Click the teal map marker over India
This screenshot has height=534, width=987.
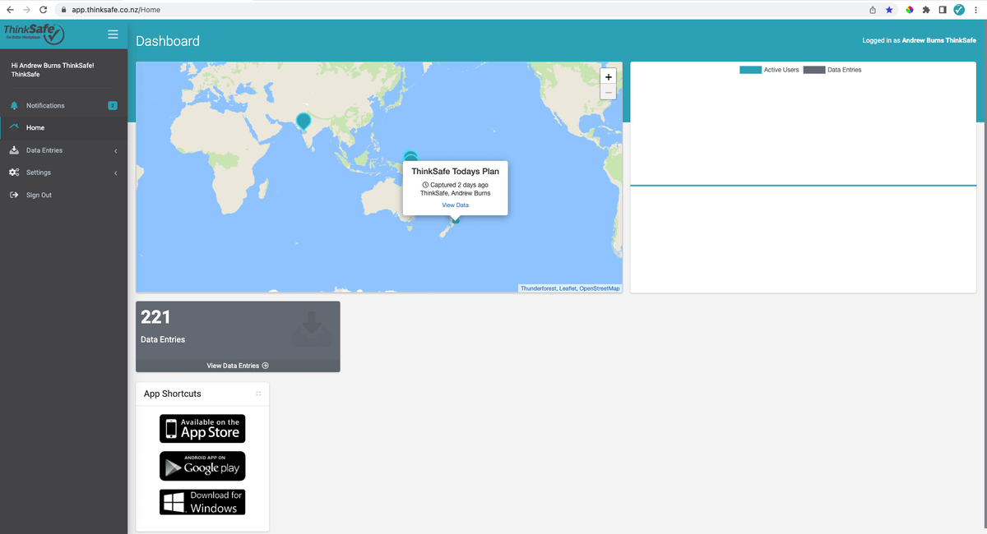[x=303, y=120]
